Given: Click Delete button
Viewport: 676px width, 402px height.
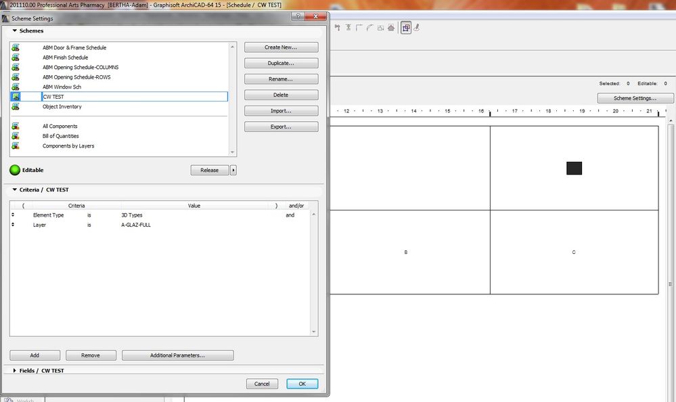Looking at the screenshot, I should 281,95.
